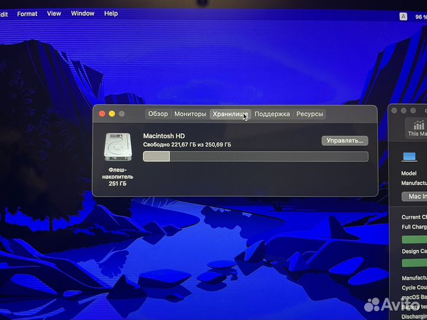Click the Управлять… button
Image resolution: width=427 pixels, height=320 pixels.
point(345,140)
